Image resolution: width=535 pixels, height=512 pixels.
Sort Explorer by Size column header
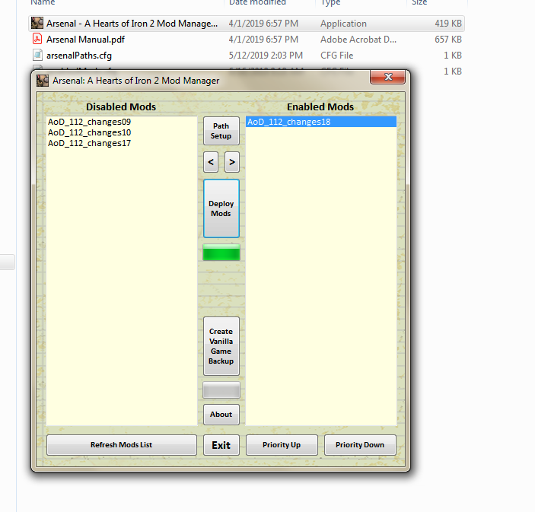[x=419, y=2]
